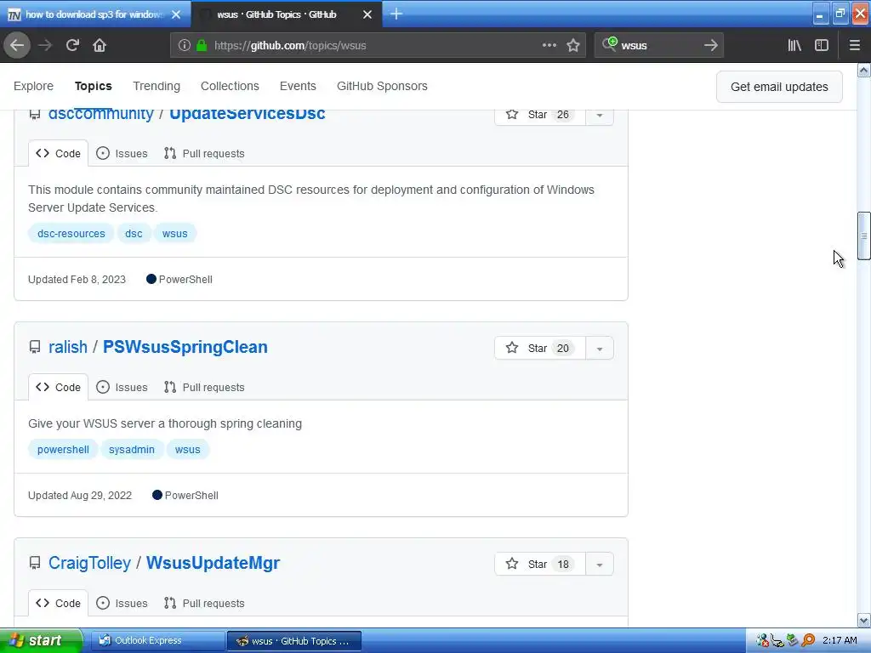The image size is (871, 653).
Task: Open the Events navigation item
Action: [298, 86]
